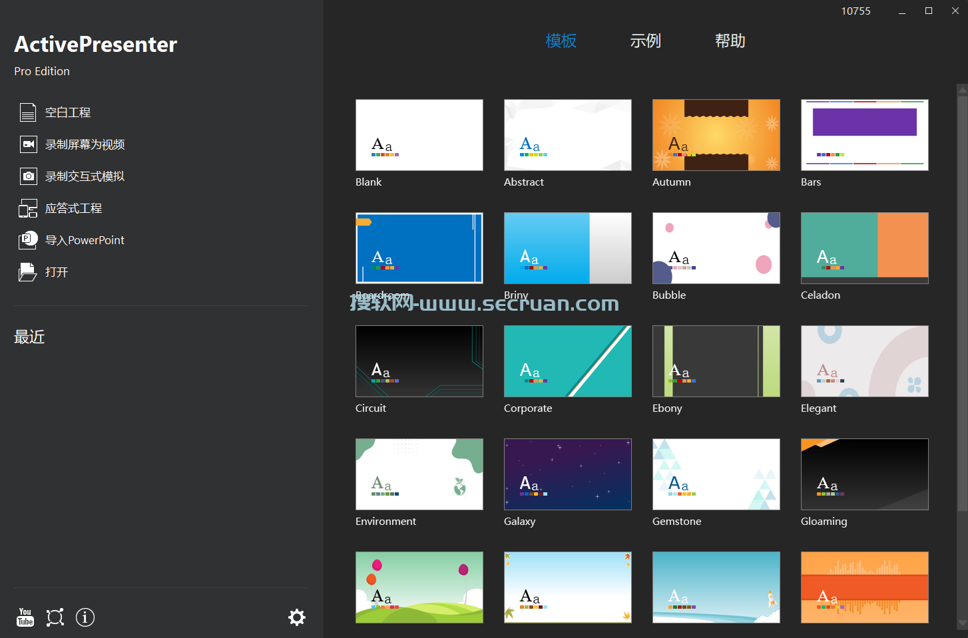Select the Briny template thumbnail
This screenshot has height=638, width=968.
[568, 248]
